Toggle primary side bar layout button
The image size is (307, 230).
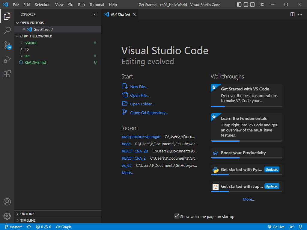[239, 4]
